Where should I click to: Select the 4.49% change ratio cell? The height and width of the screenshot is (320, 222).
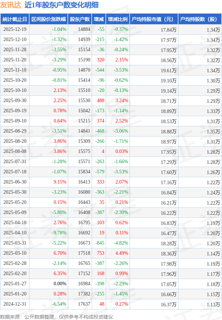(122, 253)
